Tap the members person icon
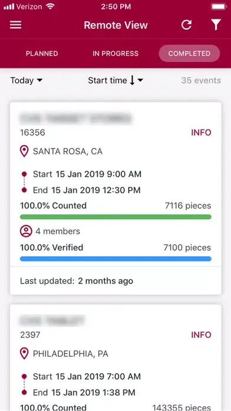231x411 pixels. pos(26,231)
